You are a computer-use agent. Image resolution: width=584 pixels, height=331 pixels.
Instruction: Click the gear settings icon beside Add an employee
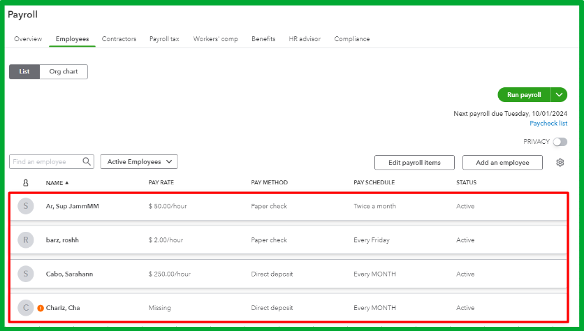[x=560, y=162]
